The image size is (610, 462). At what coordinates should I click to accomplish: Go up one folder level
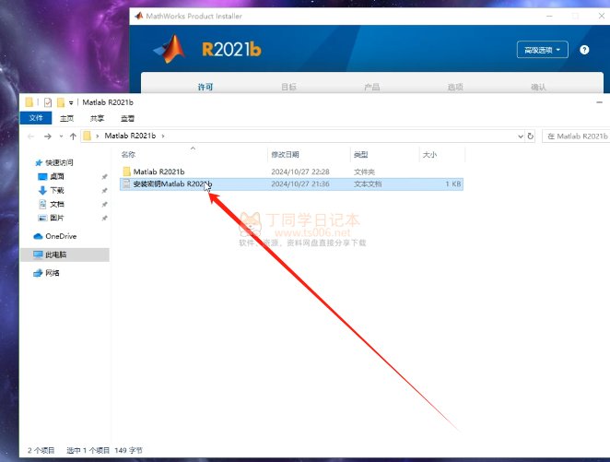point(73,136)
